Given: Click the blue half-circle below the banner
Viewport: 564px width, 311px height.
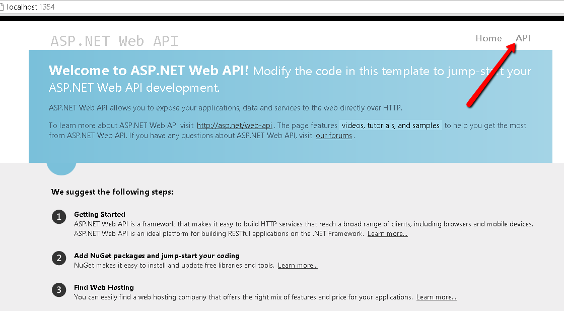Looking at the screenshot, I should pyautogui.click(x=61, y=169).
